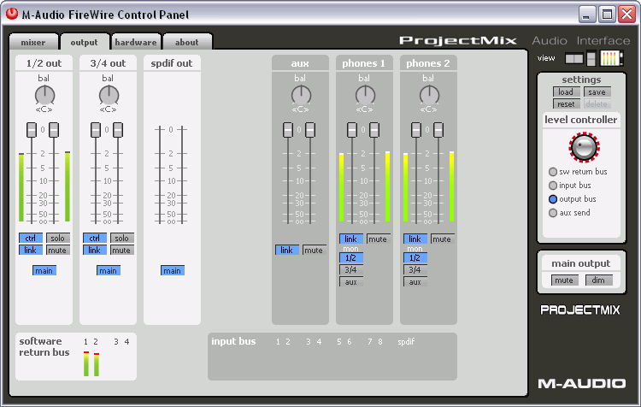
Task: Set phones 1 monitor source to 3/4
Action: pos(351,270)
